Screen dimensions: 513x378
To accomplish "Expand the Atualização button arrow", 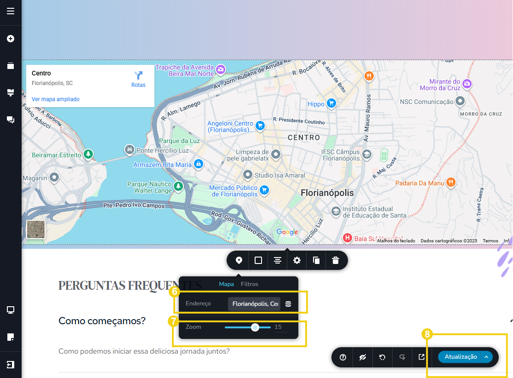I will (486, 357).
